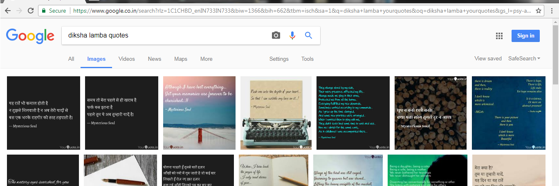The height and width of the screenshot is (186, 559).
Task: Go back with the browser back arrow
Action: 8,11
